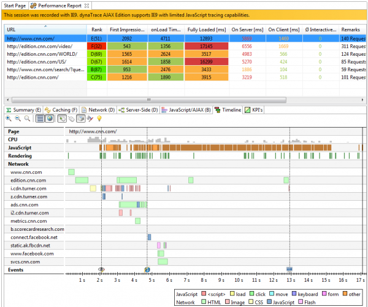Click the connect.facebook.net blue request bar

pyautogui.click(x=149, y=237)
